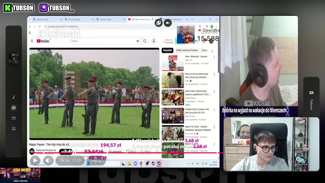The height and width of the screenshot is (183, 325).
Task: Open the clapperboard icon in left sidebar
Action: 14,118
